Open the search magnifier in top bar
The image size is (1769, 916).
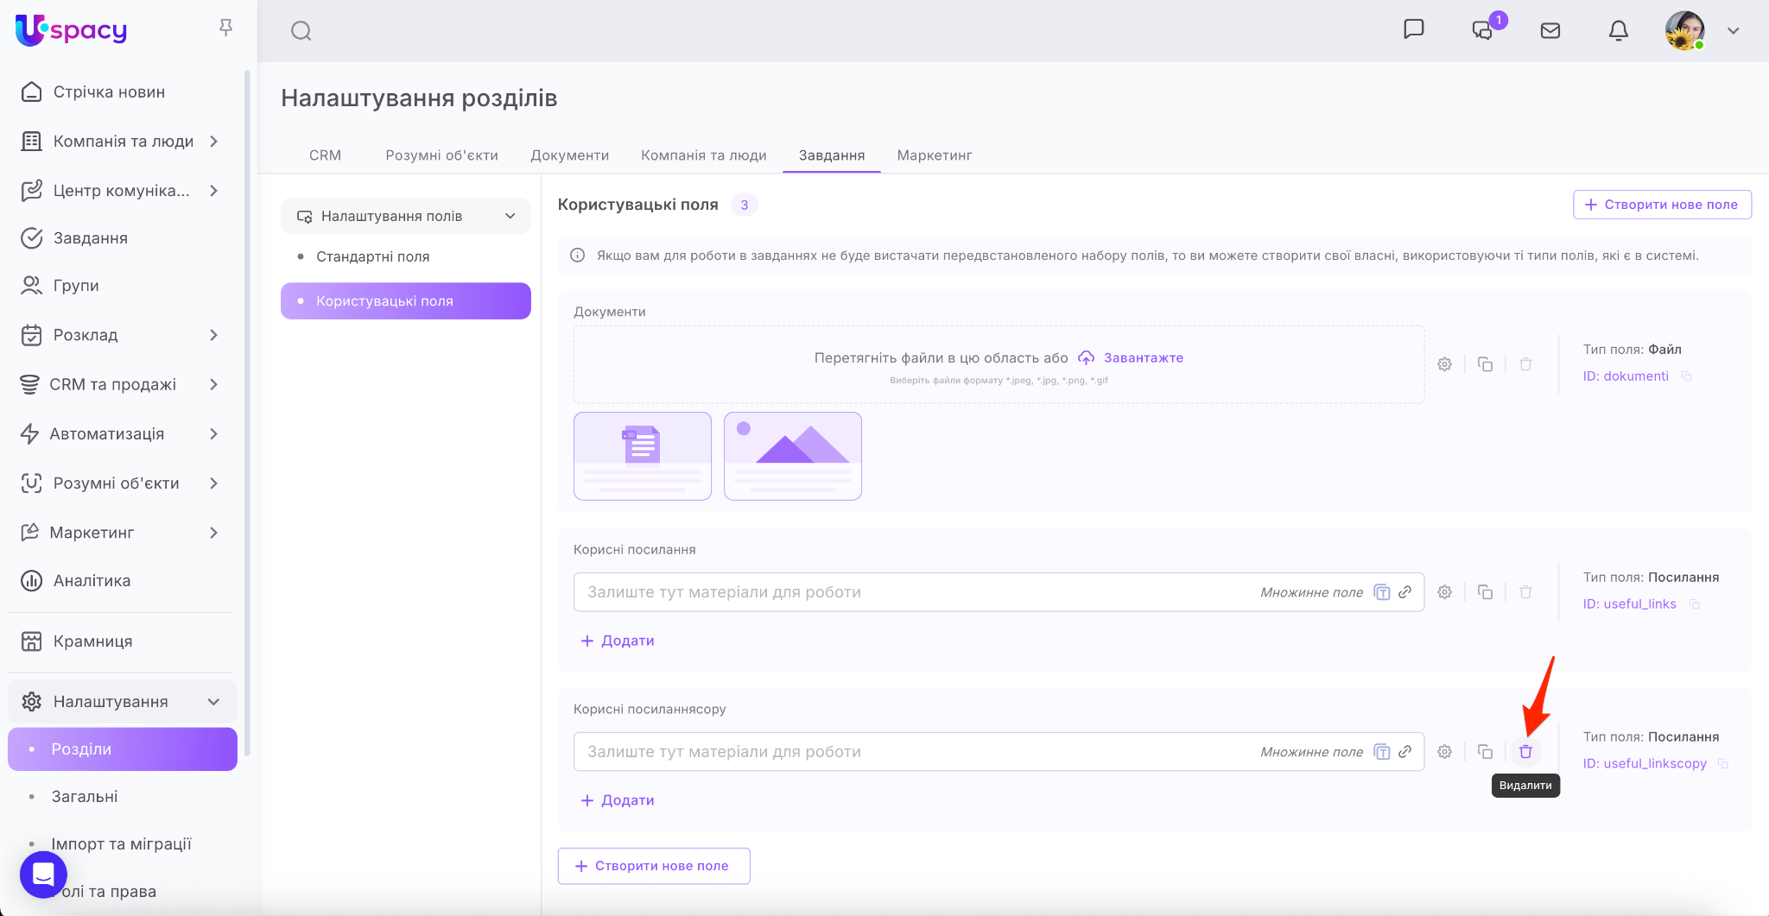(301, 31)
